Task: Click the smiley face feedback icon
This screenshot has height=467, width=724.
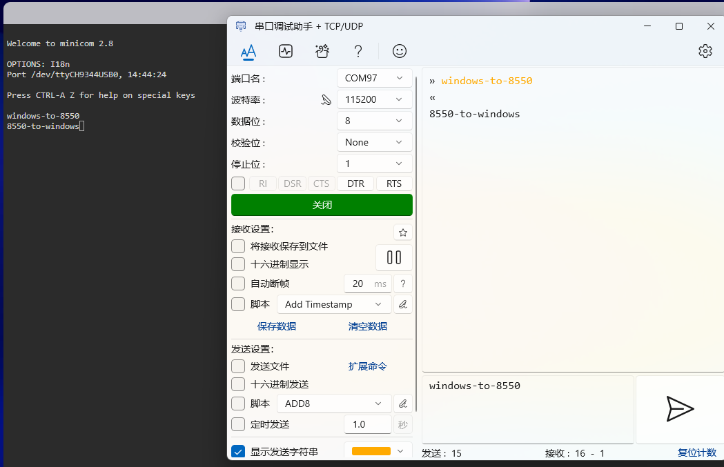Action: [399, 51]
